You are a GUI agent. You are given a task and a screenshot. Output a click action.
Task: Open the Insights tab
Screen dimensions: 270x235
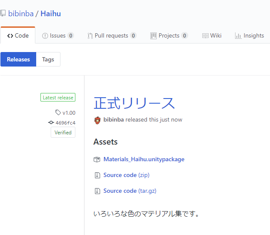click(249, 35)
